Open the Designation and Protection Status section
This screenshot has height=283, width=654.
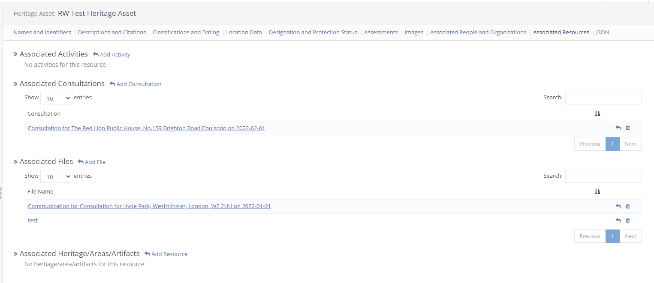pos(313,32)
